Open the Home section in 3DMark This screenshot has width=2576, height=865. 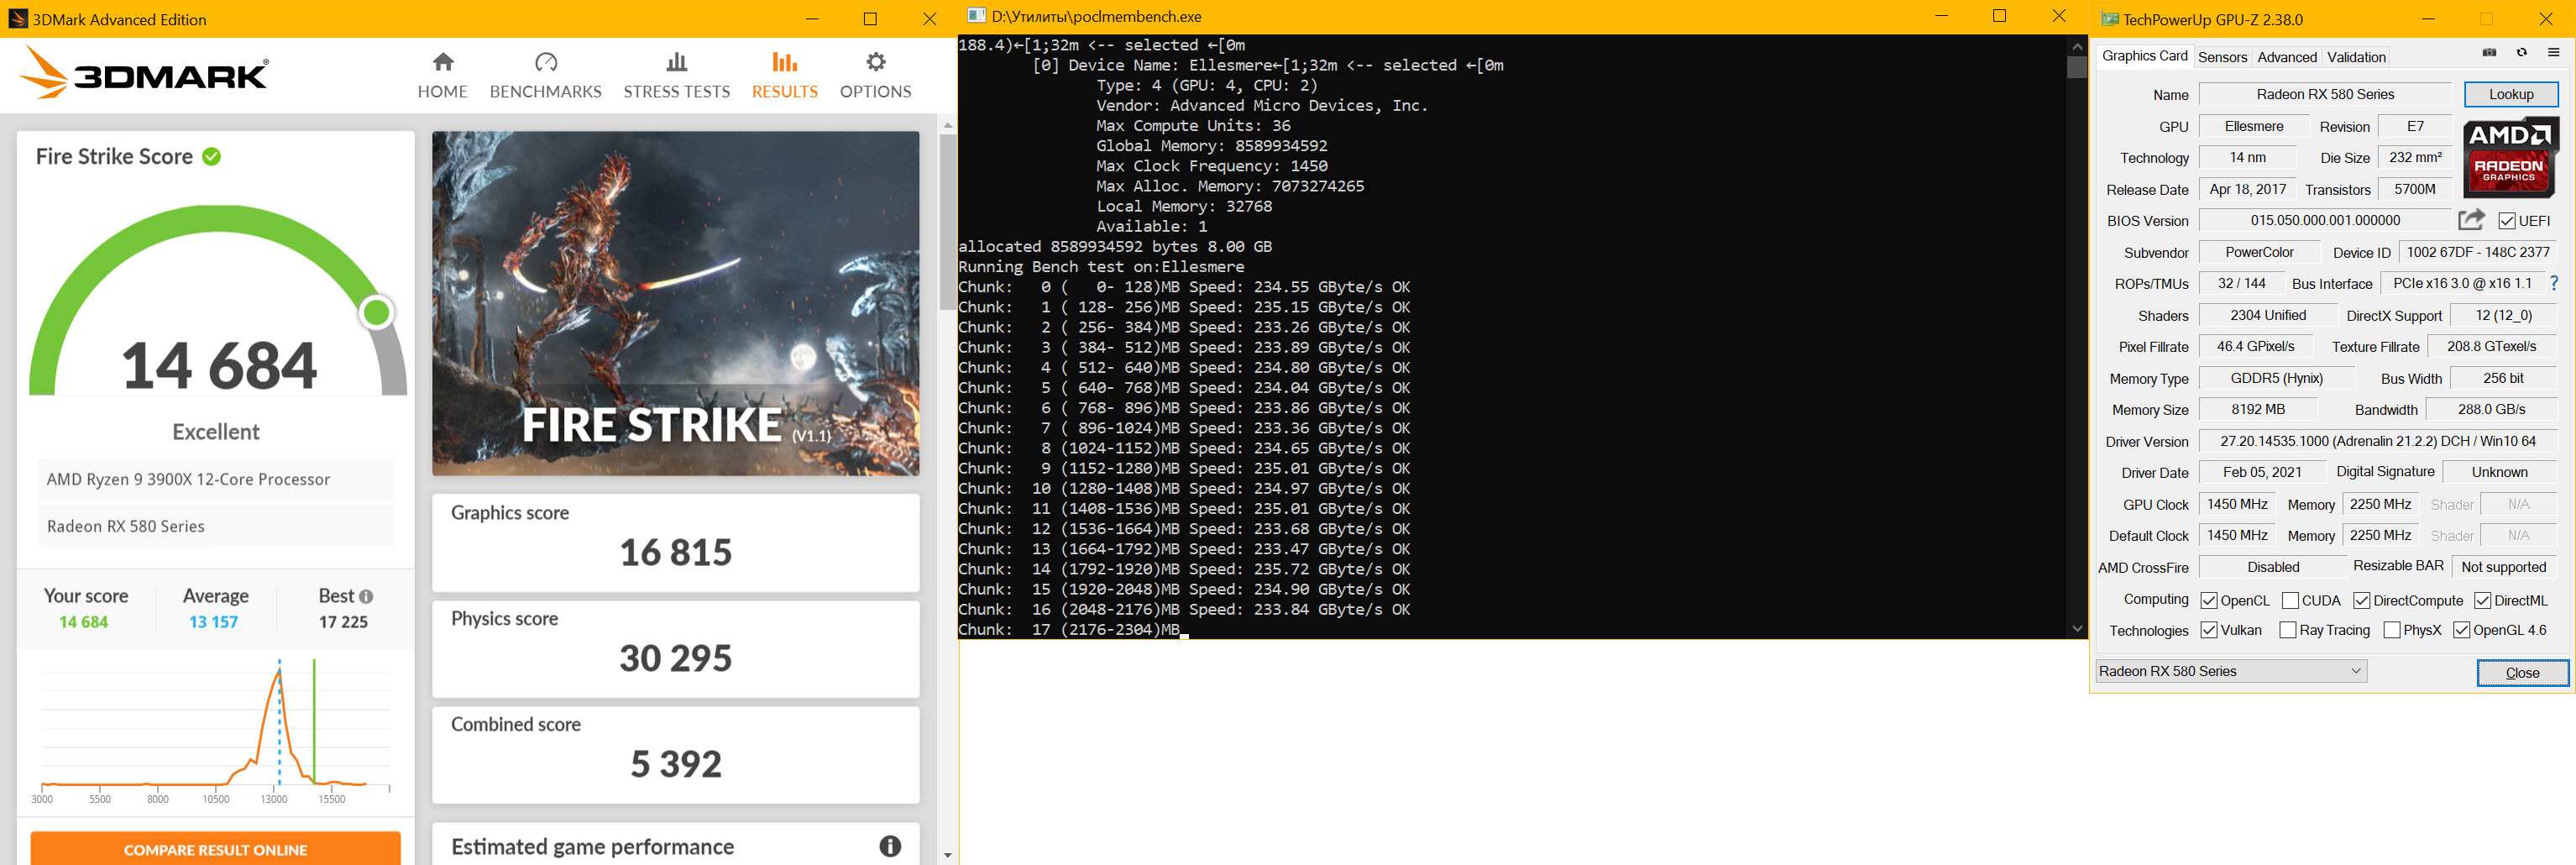(x=442, y=76)
